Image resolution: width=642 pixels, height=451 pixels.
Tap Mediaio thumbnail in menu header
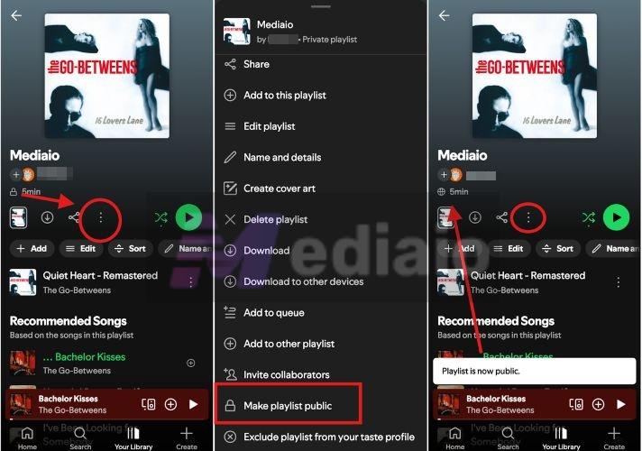[x=236, y=31]
